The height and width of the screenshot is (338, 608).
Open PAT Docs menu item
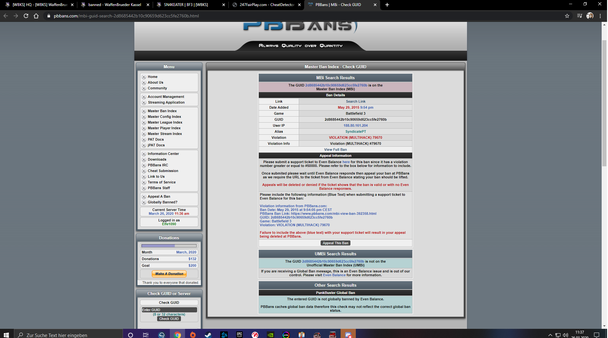[156, 139]
